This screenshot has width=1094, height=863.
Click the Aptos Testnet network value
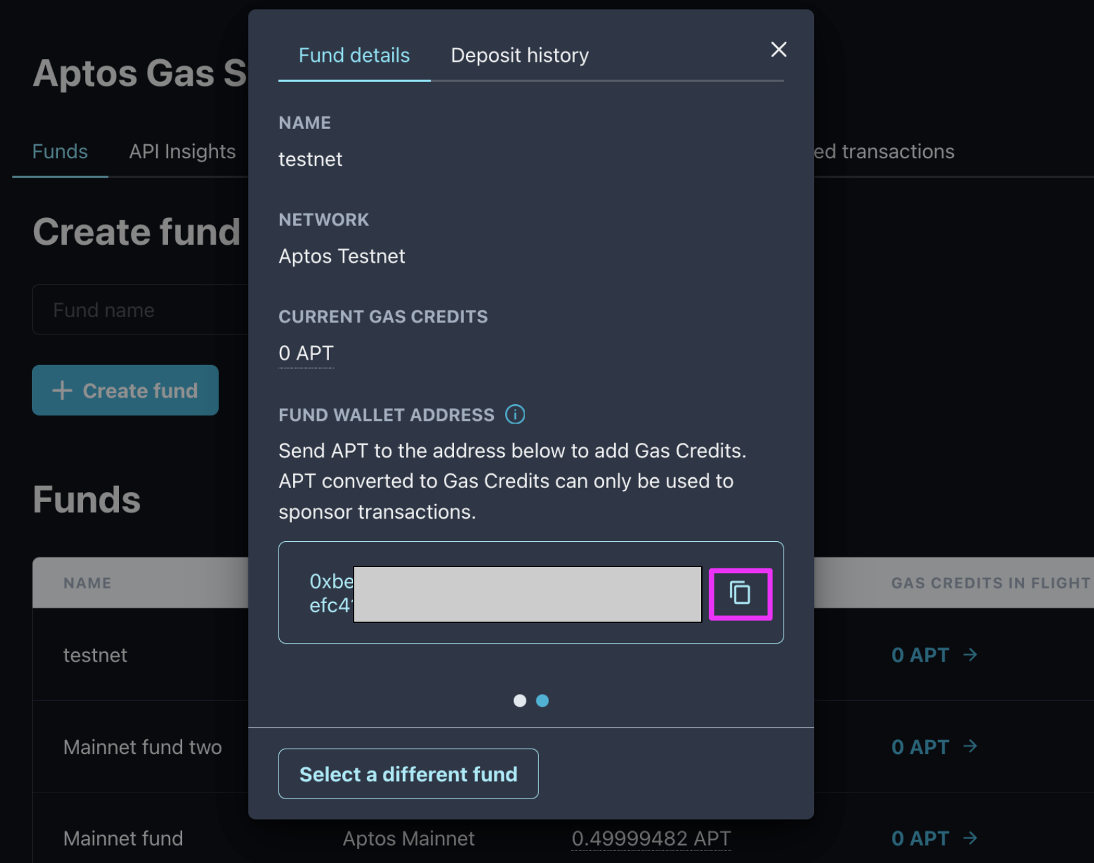tap(342, 256)
